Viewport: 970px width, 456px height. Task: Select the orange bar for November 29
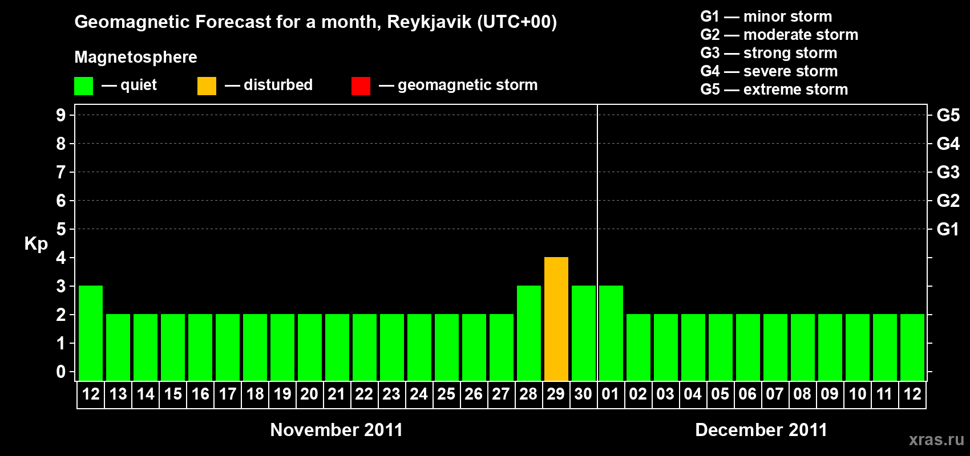coord(556,319)
